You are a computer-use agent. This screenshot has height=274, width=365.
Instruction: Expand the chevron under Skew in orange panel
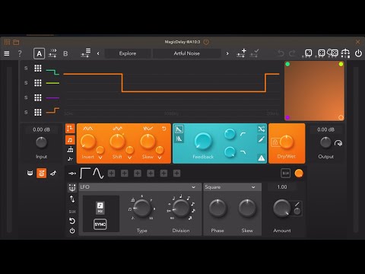point(160,158)
